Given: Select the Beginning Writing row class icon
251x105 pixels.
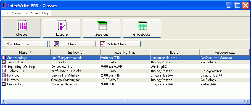Looking at the screenshot, I should tap(4, 66).
